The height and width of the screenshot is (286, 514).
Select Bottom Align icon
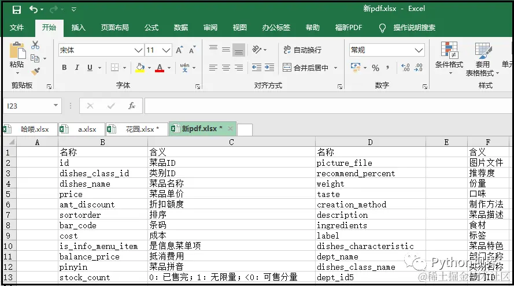tap(239, 50)
